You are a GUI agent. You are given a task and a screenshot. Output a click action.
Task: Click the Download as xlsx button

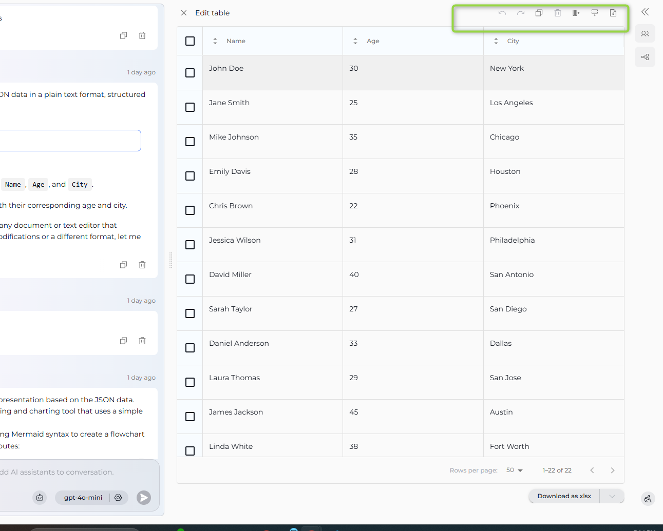[564, 496]
